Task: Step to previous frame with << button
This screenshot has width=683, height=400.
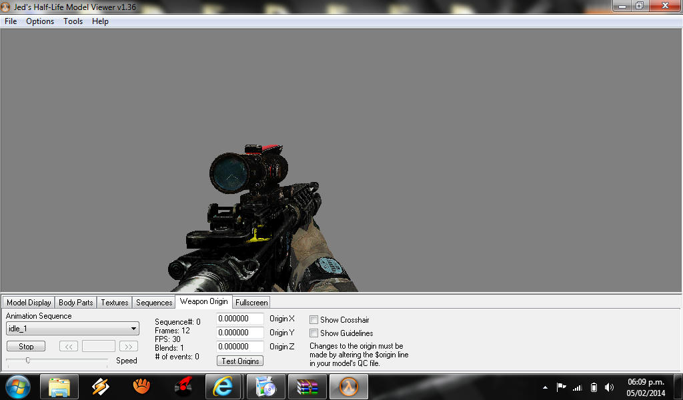Action: 69,347
